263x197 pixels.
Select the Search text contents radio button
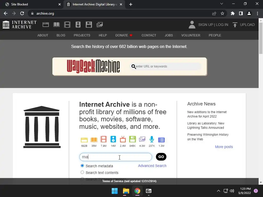click(x=82, y=172)
